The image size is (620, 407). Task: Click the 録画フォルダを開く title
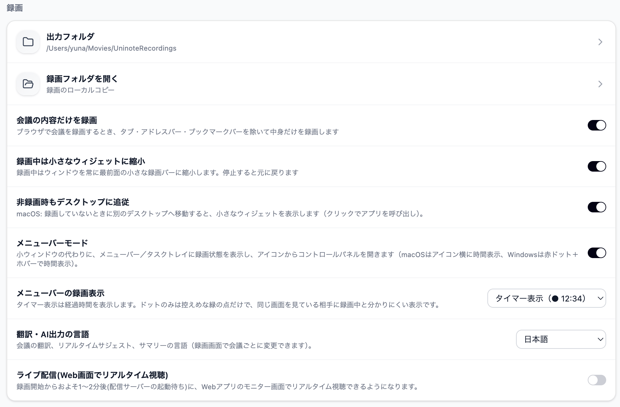82,79
